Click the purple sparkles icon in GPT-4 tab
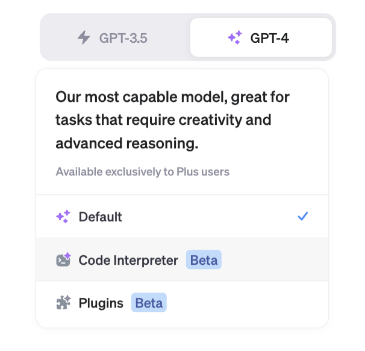 235,37
